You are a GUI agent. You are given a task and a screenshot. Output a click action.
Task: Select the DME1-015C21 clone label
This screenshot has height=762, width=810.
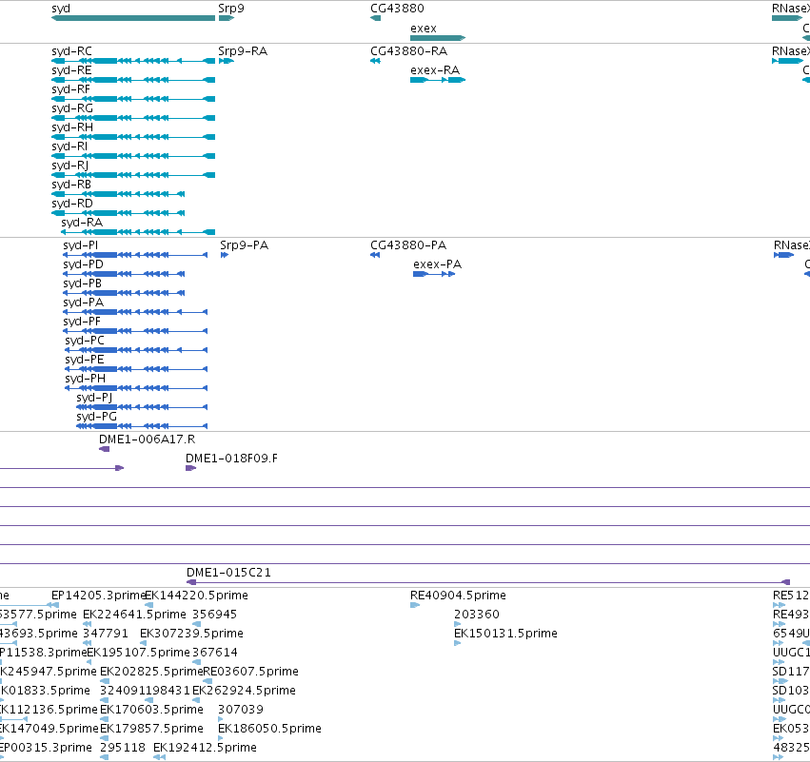tap(228, 573)
